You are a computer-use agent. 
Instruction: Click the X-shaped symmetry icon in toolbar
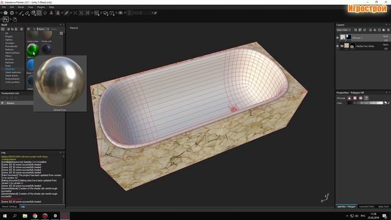pos(75,13)
